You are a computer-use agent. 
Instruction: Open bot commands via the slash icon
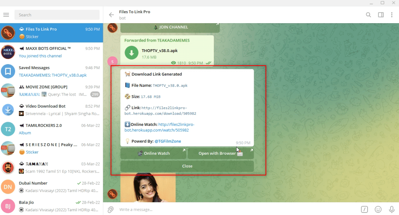(x=364, y=209)
